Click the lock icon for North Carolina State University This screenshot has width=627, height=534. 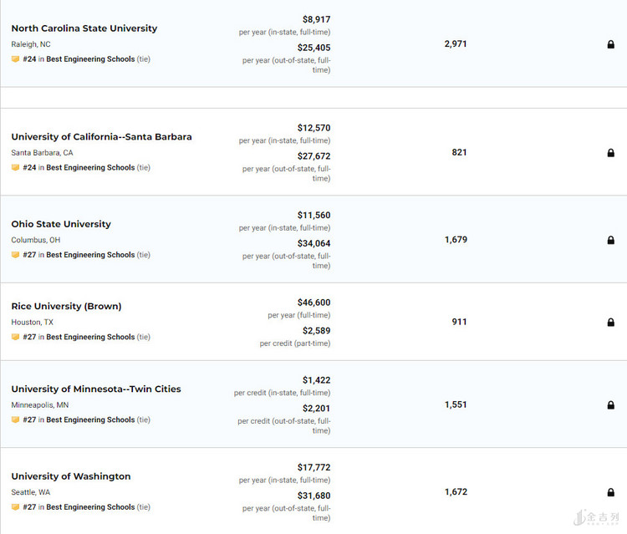coord(611,44)
